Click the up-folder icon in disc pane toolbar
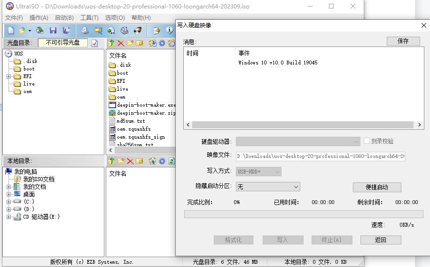This screenshot has width=430, height=267. pos(111,43)
